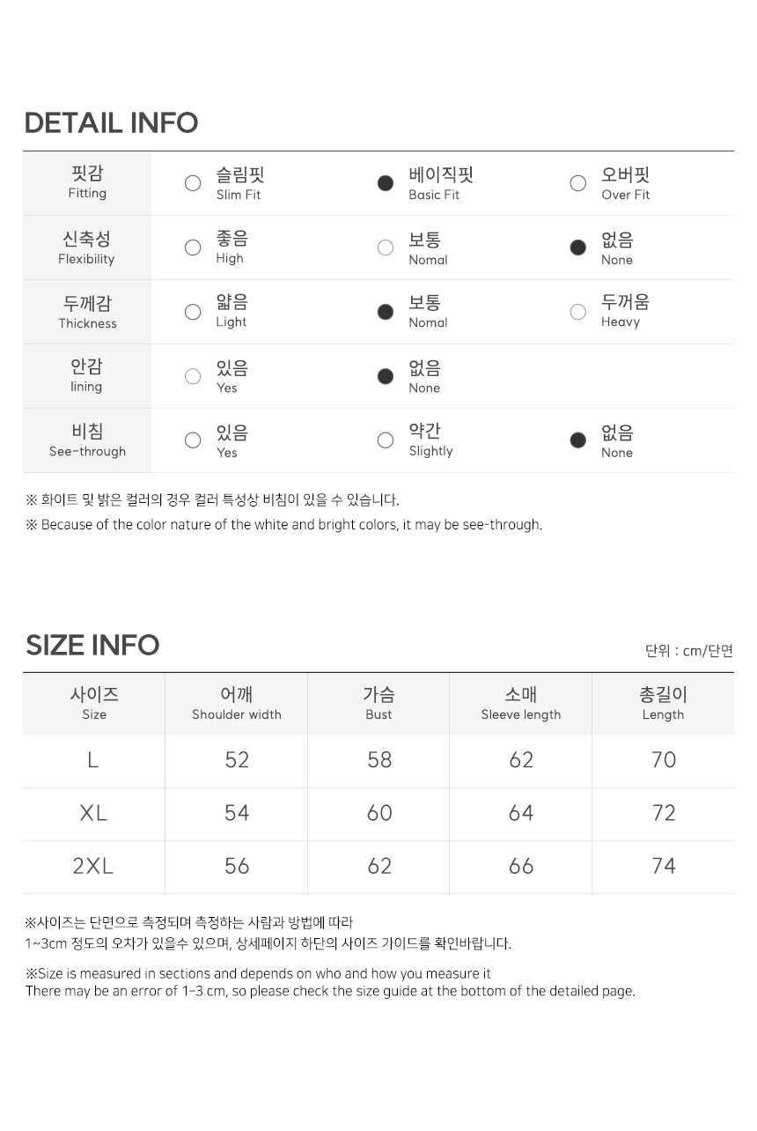
Task: Select the 2XL size row label
Action: (93, 866)
